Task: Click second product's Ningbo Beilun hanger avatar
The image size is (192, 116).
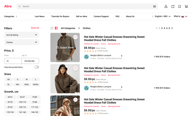Action: pos(86,88)
